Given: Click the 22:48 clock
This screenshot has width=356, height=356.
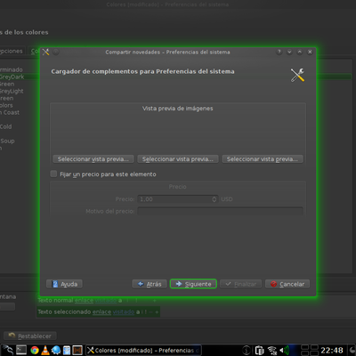Looking at the screenshot, I should pos(332,351).
